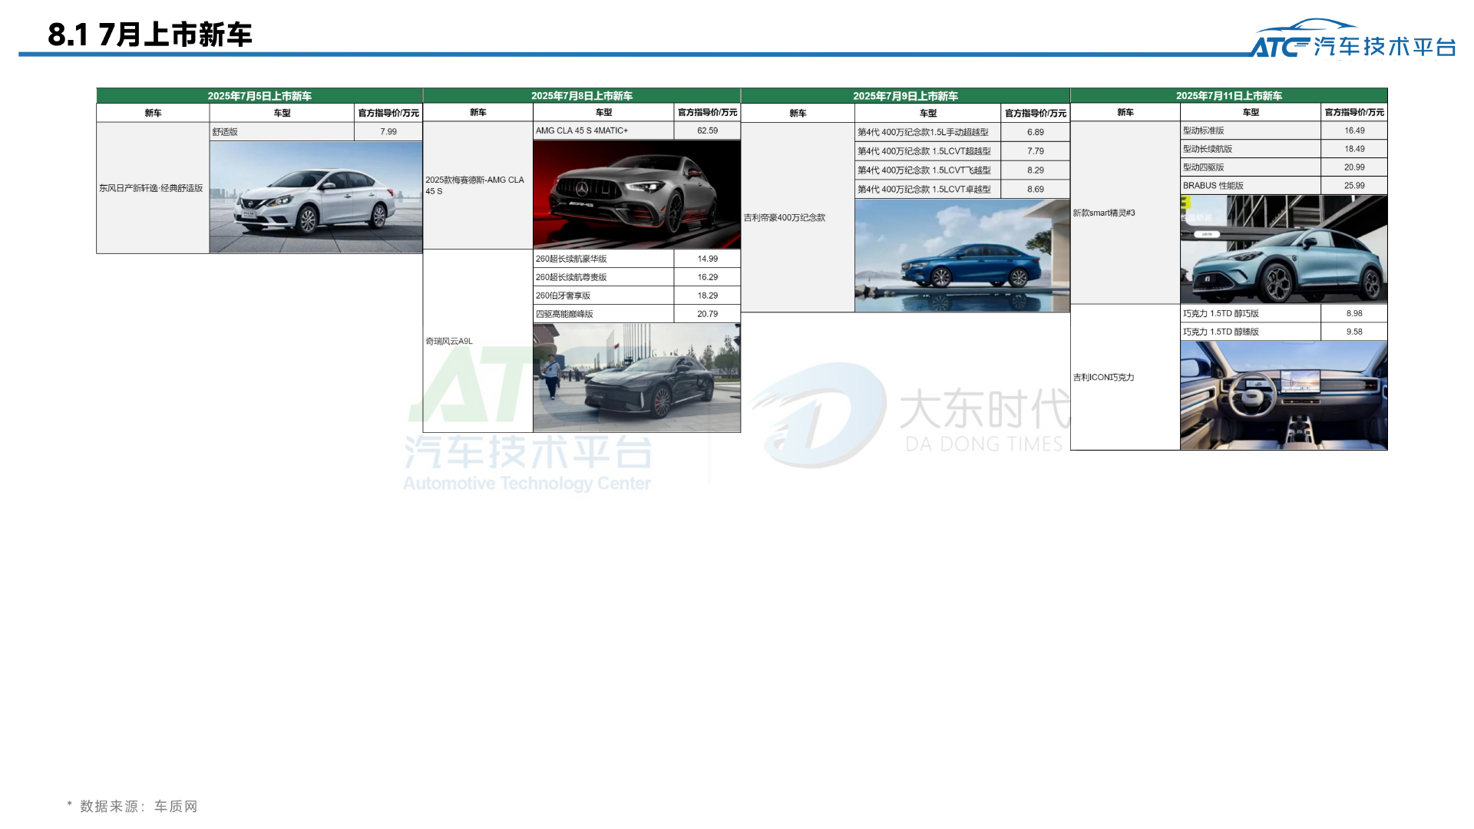Select the 260伯牙奢享版 cell
This screenshot has width=1474, height=829.
click(x=603, y=296)
